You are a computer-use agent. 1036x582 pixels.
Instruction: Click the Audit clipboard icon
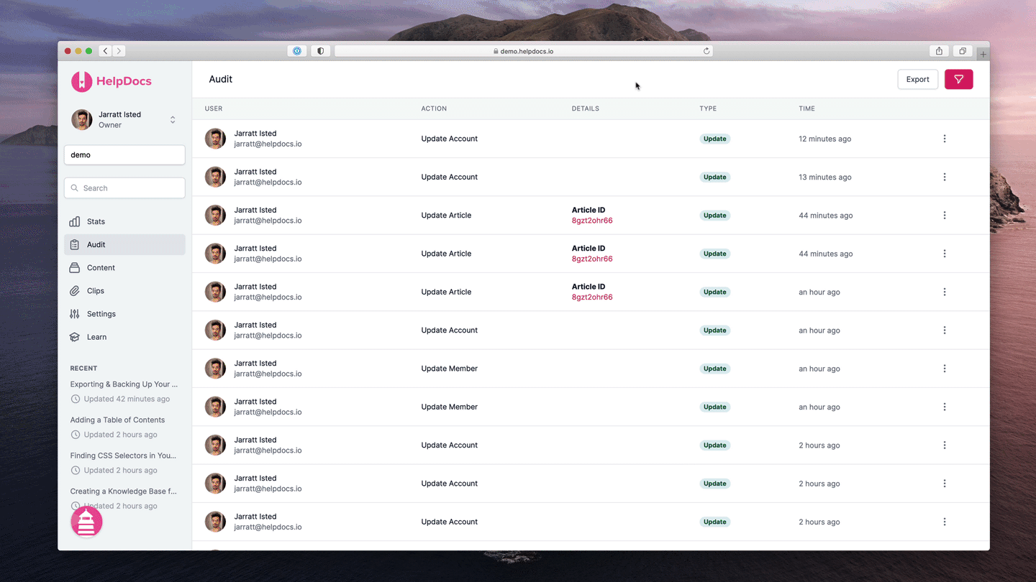[75, 244]
